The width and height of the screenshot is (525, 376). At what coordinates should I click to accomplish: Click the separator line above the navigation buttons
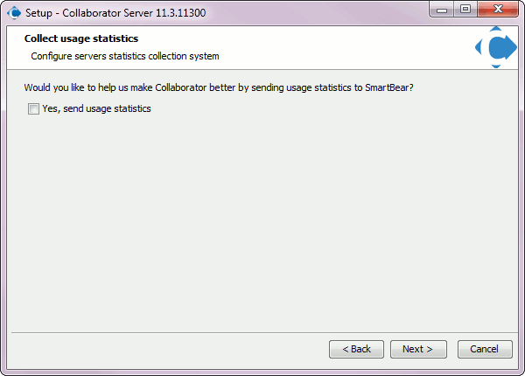(x=264, y=332)
